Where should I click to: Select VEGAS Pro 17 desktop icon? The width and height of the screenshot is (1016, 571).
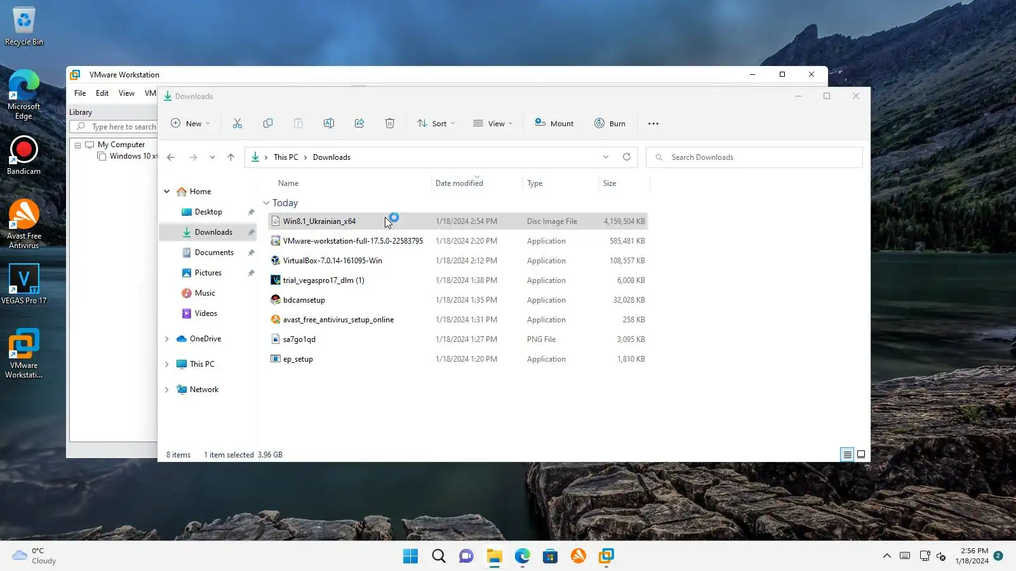coord(24,284)
